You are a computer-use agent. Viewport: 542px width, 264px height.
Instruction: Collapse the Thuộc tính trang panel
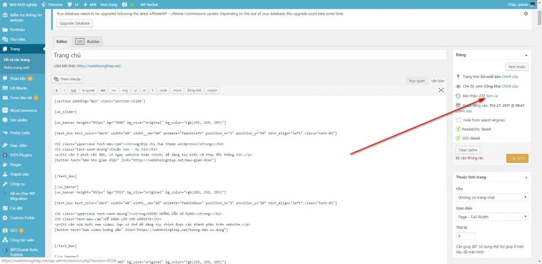pos(526,177)
